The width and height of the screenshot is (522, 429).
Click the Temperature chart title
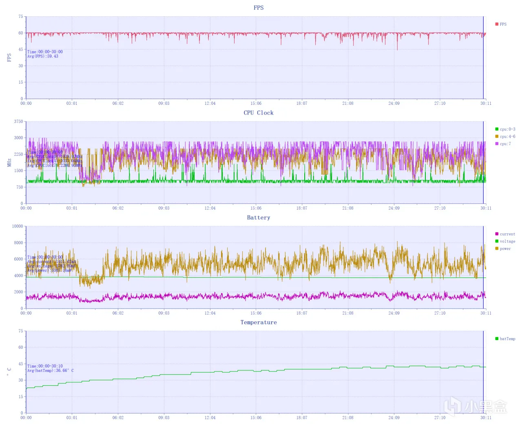259,322
